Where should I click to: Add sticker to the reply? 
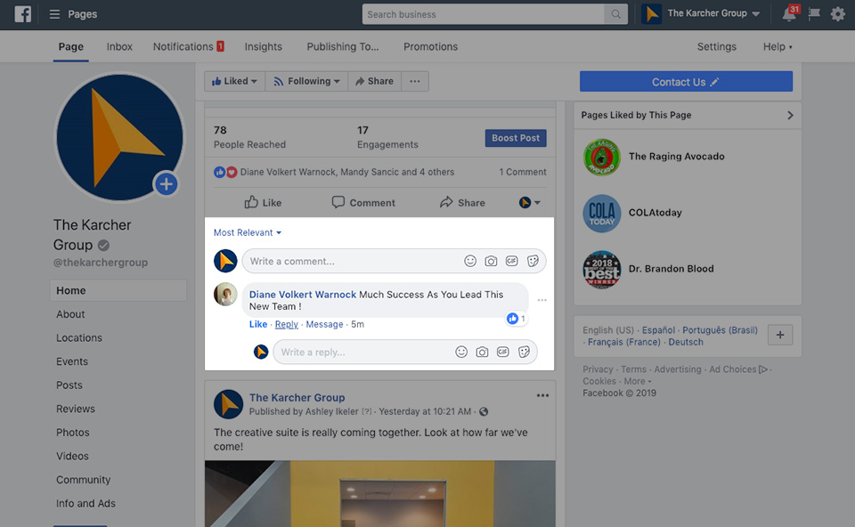point(524,352)
